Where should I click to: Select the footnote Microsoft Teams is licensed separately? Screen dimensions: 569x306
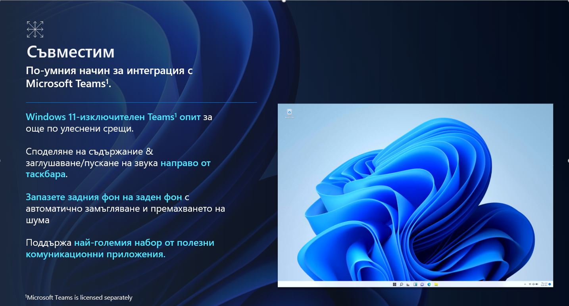79,297
